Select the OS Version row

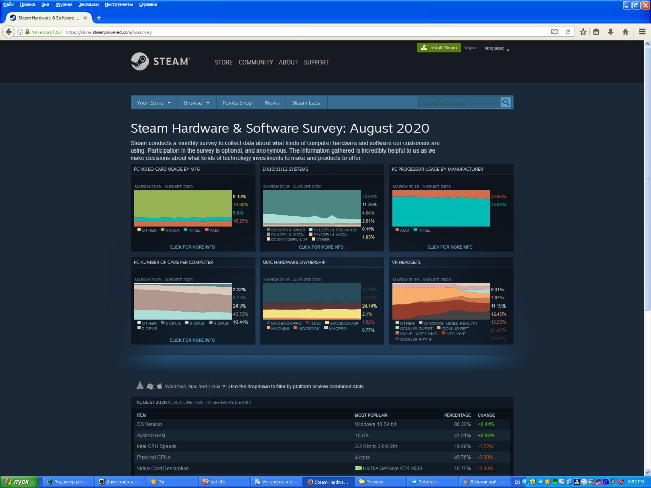pyautogui.click(x=322, y=424)
